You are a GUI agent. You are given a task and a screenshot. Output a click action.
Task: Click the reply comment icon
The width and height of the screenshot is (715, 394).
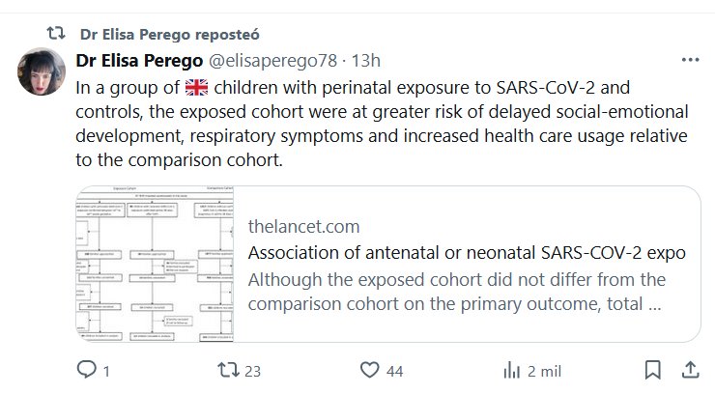point(85,369)
